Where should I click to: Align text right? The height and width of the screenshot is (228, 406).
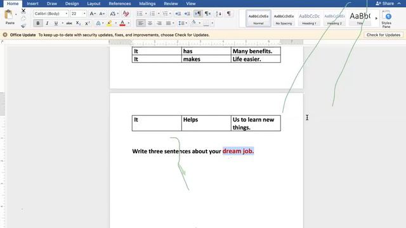click(159, 23)
